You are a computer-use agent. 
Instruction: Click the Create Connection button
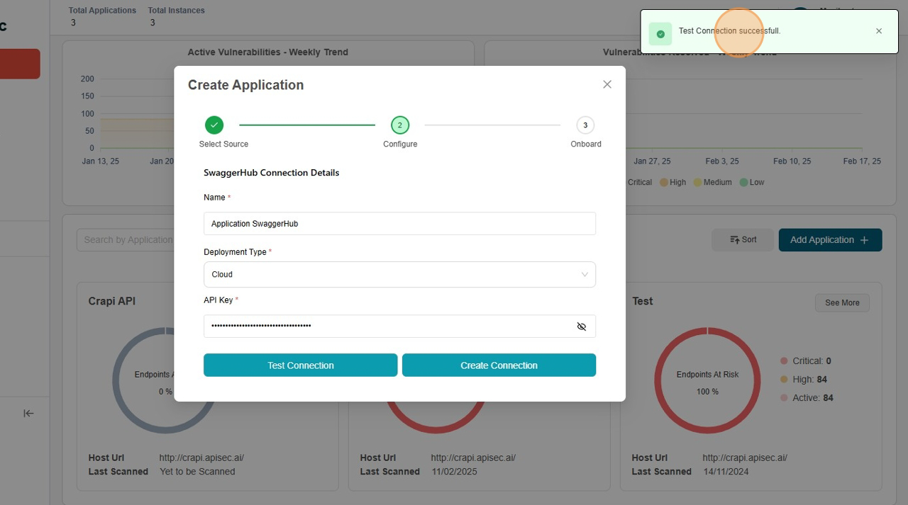click(499, 365)
